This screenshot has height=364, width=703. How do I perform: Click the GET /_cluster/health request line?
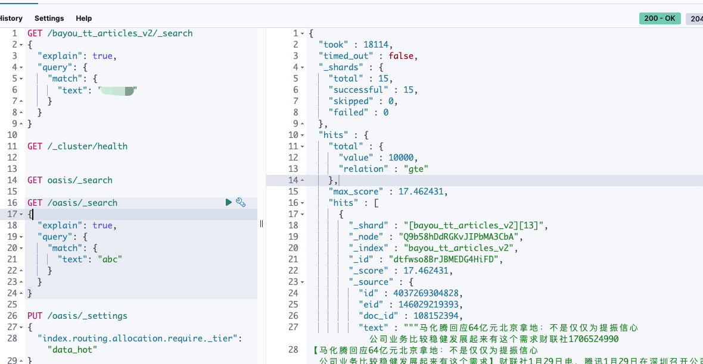point(77,146)
